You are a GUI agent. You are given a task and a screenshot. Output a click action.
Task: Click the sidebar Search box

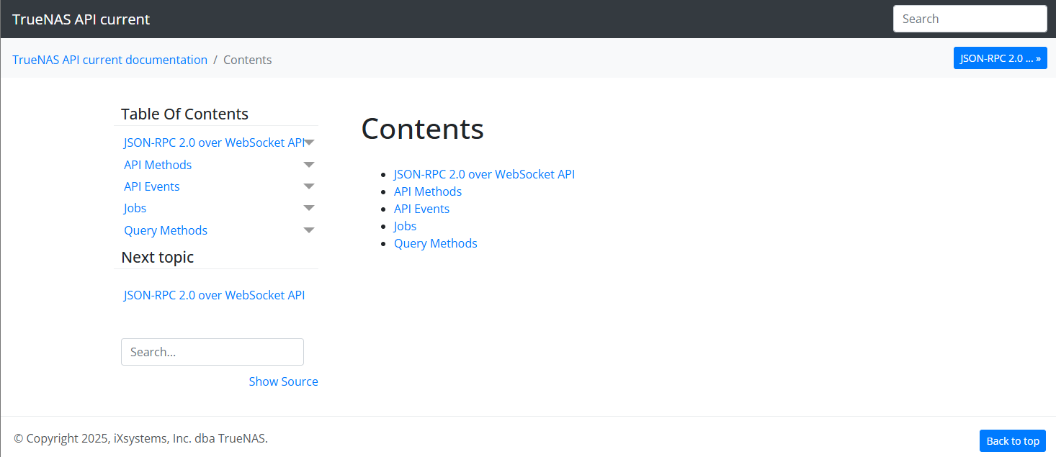tap(212, 351)
